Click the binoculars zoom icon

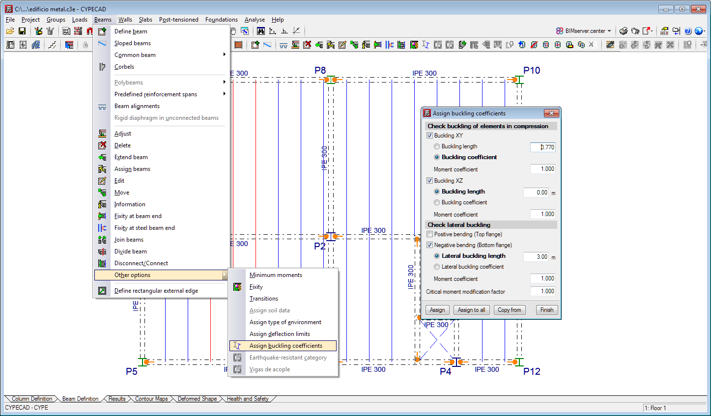(x=260, y=30)
